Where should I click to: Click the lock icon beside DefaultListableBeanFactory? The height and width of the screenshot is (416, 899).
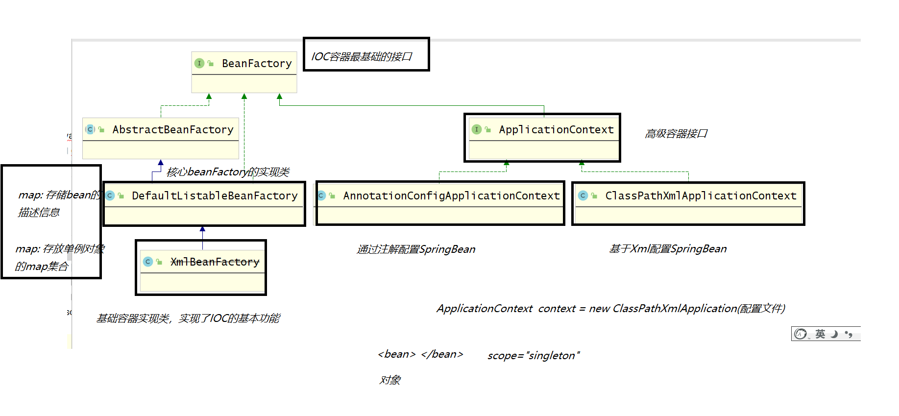(121, 196)
